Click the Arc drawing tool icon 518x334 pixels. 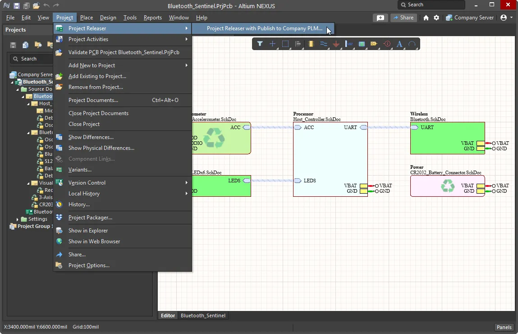(412, 44)
